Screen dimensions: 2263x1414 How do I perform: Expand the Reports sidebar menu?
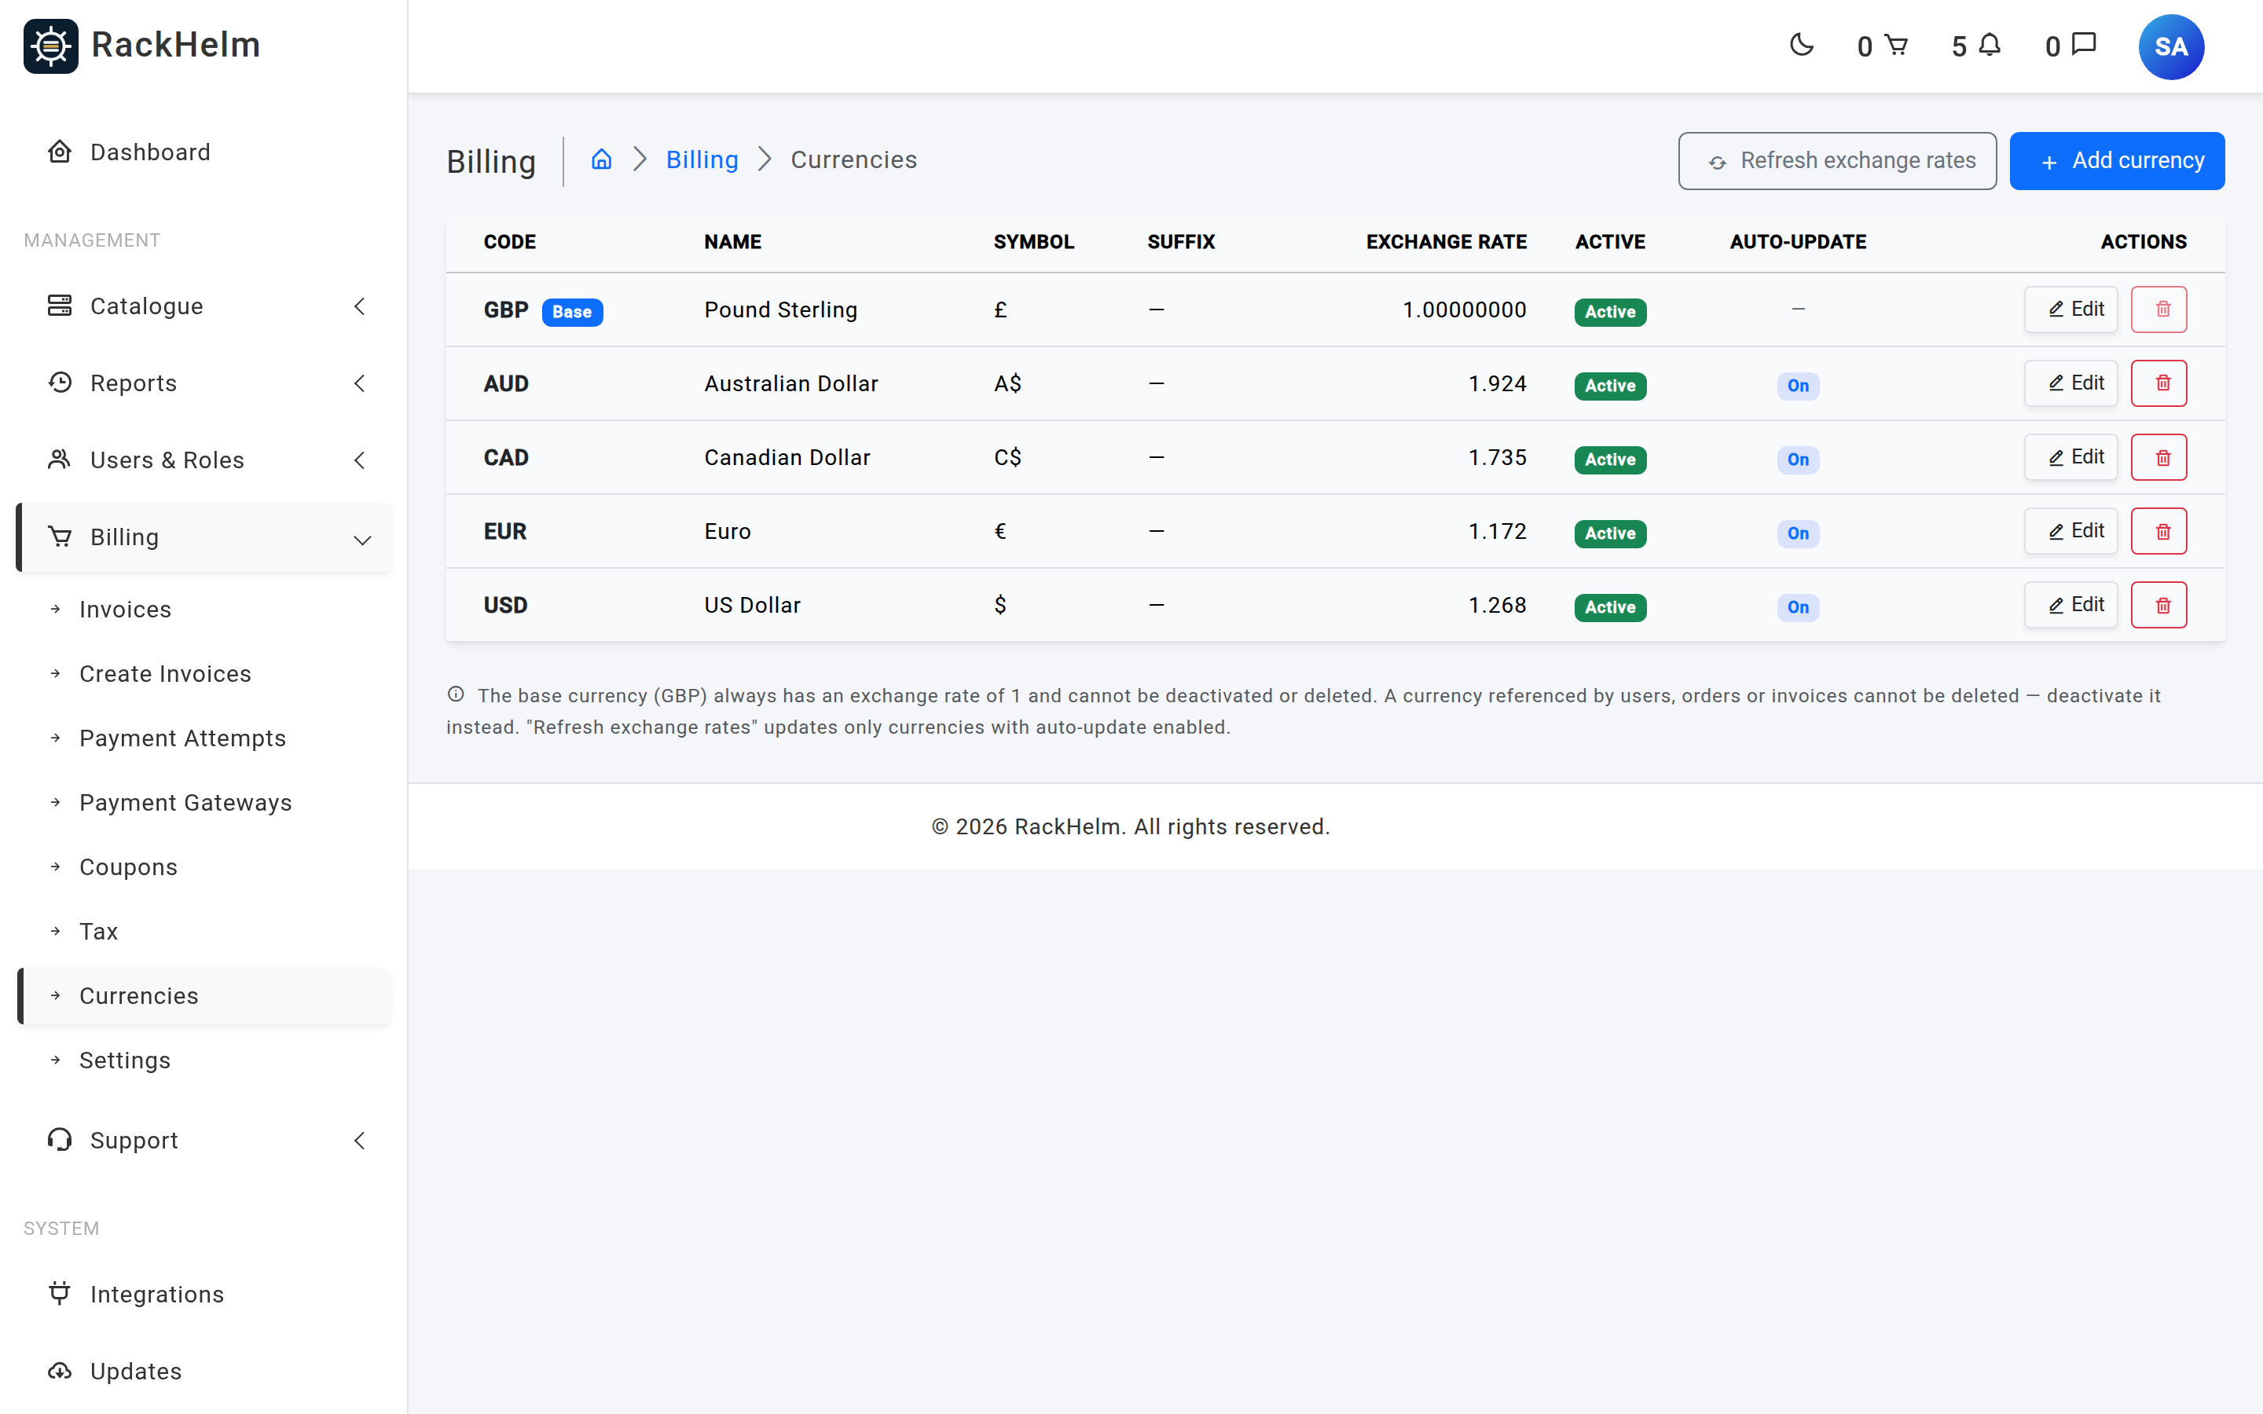(204, 383)
